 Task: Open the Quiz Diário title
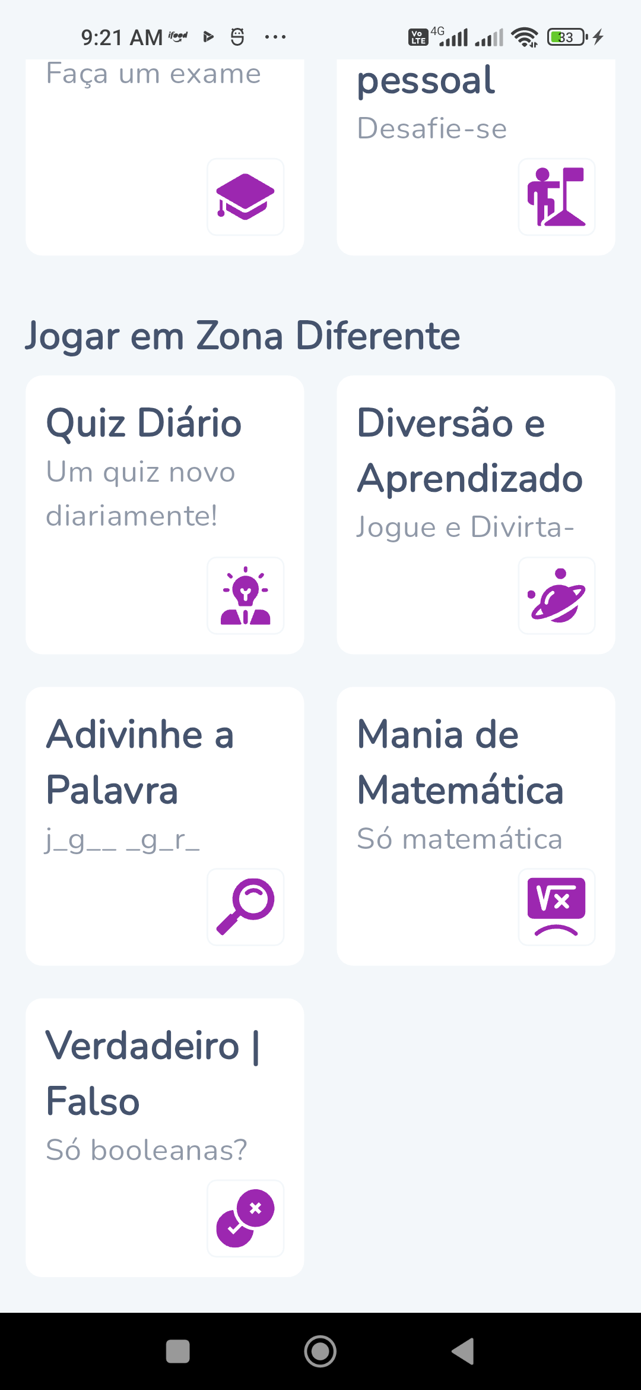(x=144, y=423)
